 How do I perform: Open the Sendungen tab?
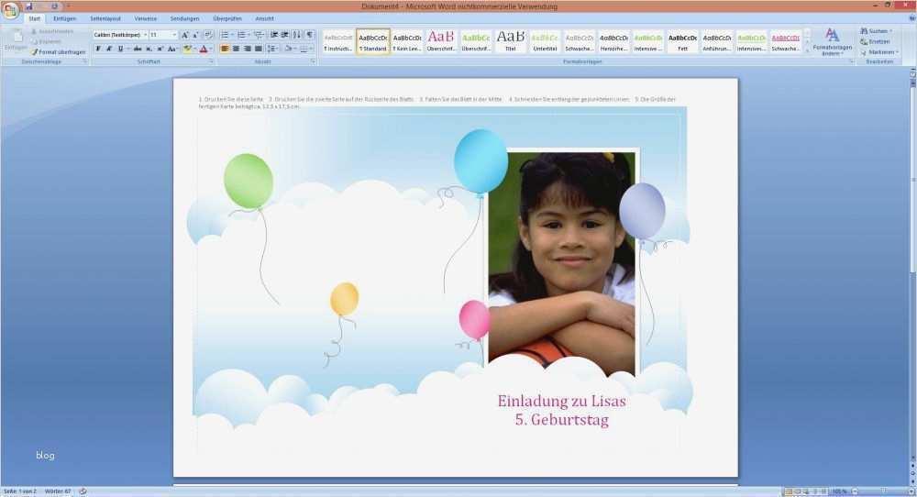185,18
